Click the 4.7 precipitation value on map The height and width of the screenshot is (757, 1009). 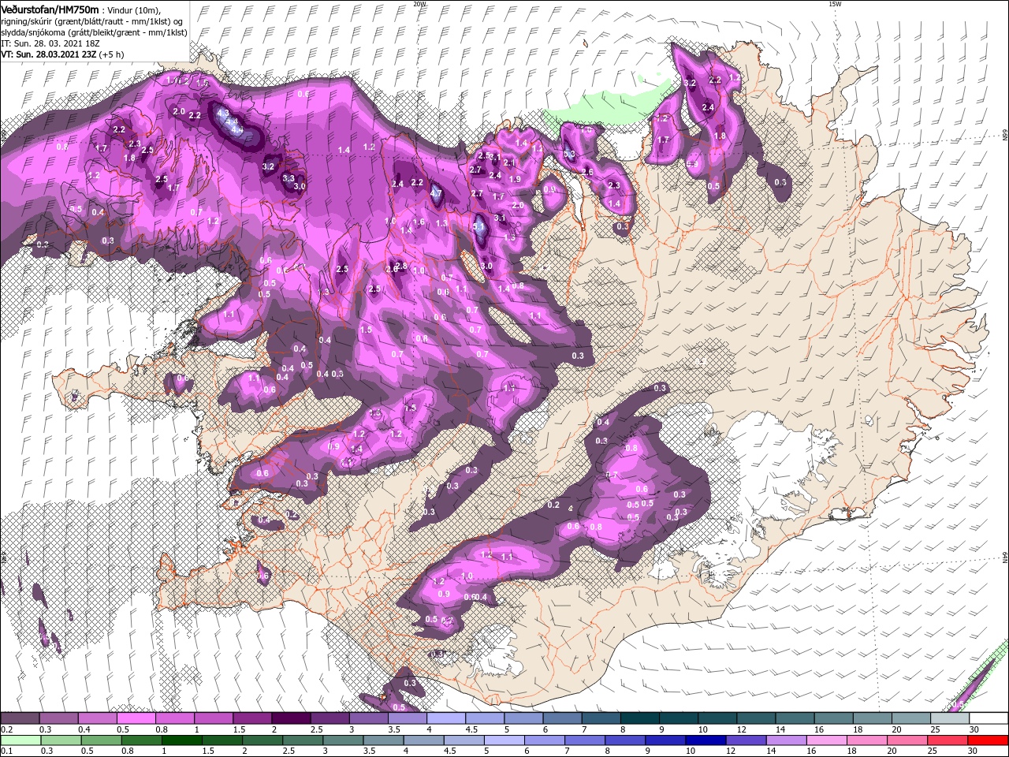437,192
